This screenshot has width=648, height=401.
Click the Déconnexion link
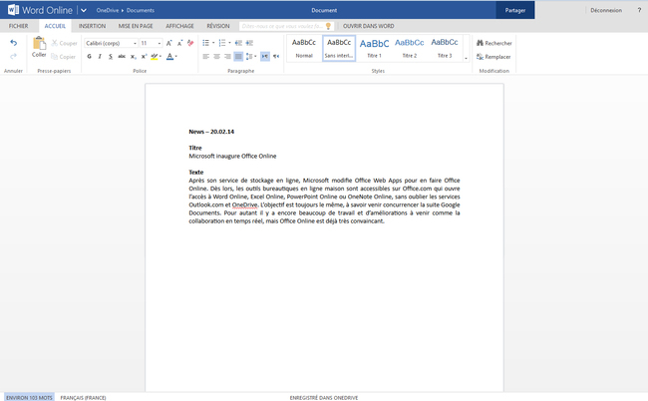click(x=606, y=10)
